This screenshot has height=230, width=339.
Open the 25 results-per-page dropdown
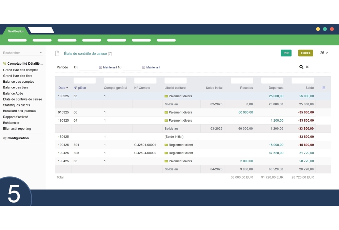pos(322,53)
